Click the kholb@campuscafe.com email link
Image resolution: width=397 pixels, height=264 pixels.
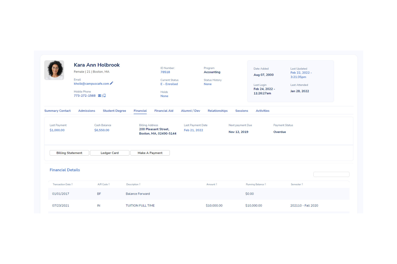[x=91, y=84]
